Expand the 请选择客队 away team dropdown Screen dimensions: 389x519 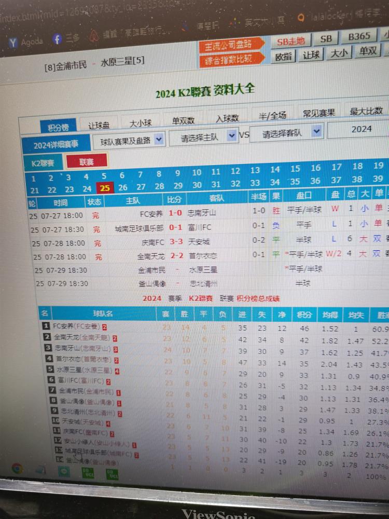286,132
